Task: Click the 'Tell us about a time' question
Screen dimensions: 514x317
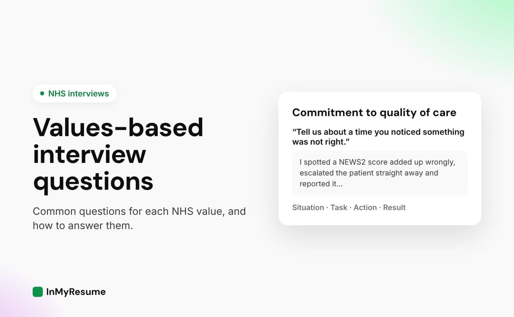Action: [x=378, y=137]
